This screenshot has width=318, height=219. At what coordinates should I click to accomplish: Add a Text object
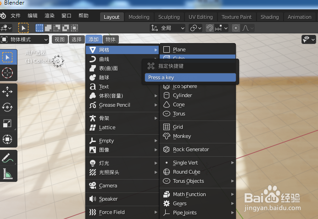[x=123, y=87]
